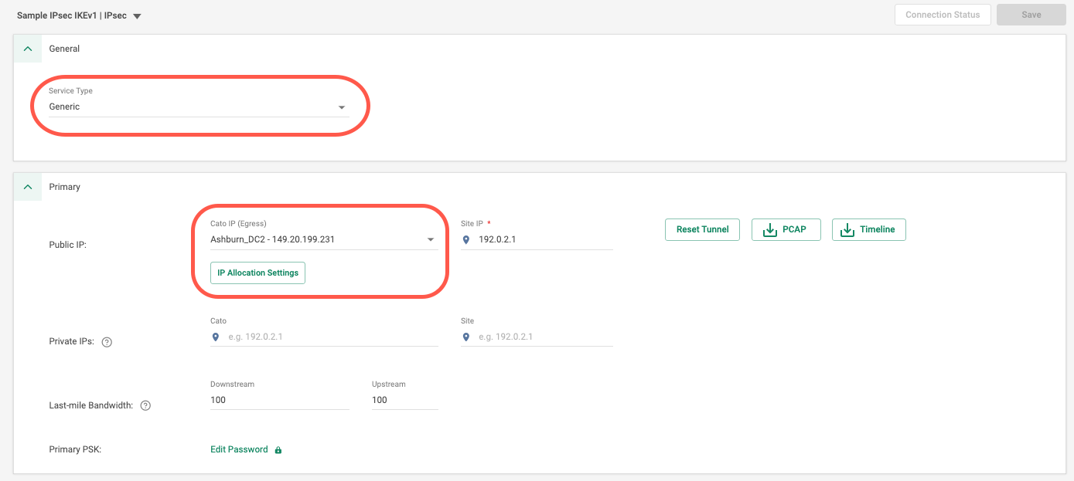1074x481 pixels.
Task: Open the Sample IPsec IKEv1 site menu arrow
Action: coord(137,16)
